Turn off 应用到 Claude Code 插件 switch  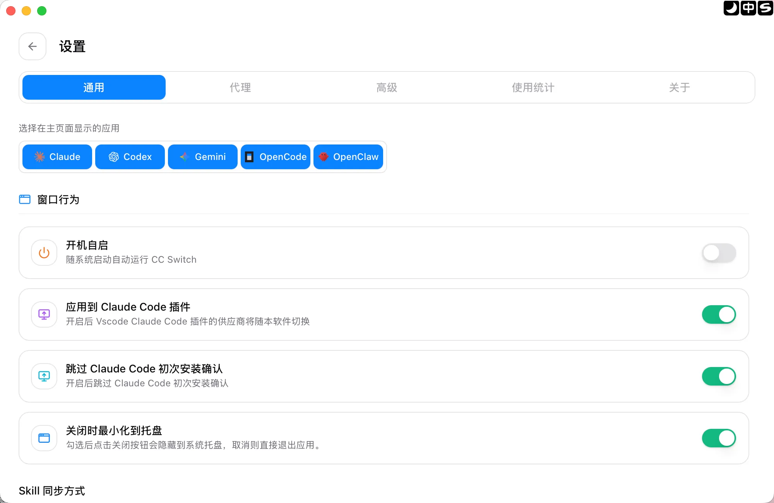point(719,314)
